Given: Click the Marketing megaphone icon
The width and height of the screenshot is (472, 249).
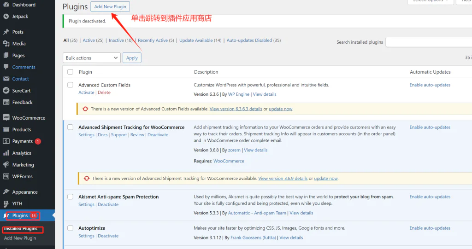Looking at the screenshot, I should tap(6, 165).
